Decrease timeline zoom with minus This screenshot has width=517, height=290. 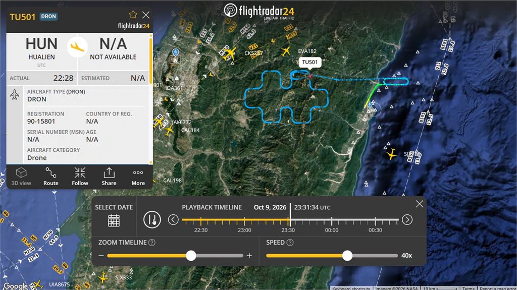(101, 256)
